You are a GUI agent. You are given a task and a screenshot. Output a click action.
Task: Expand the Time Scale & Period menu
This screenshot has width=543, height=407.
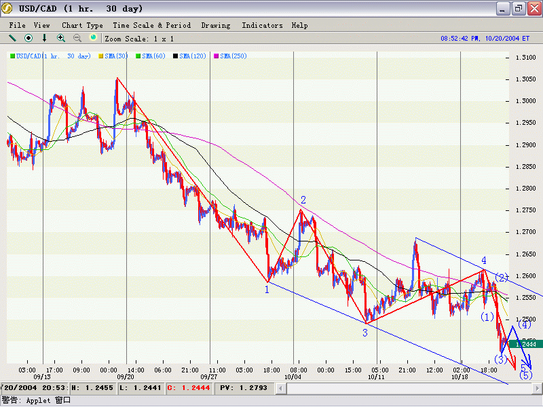pos(152,25)
